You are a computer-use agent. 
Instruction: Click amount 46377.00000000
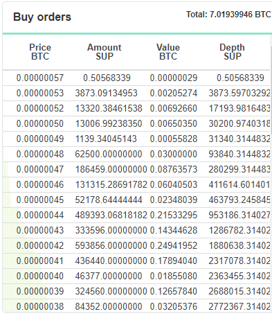109,276
